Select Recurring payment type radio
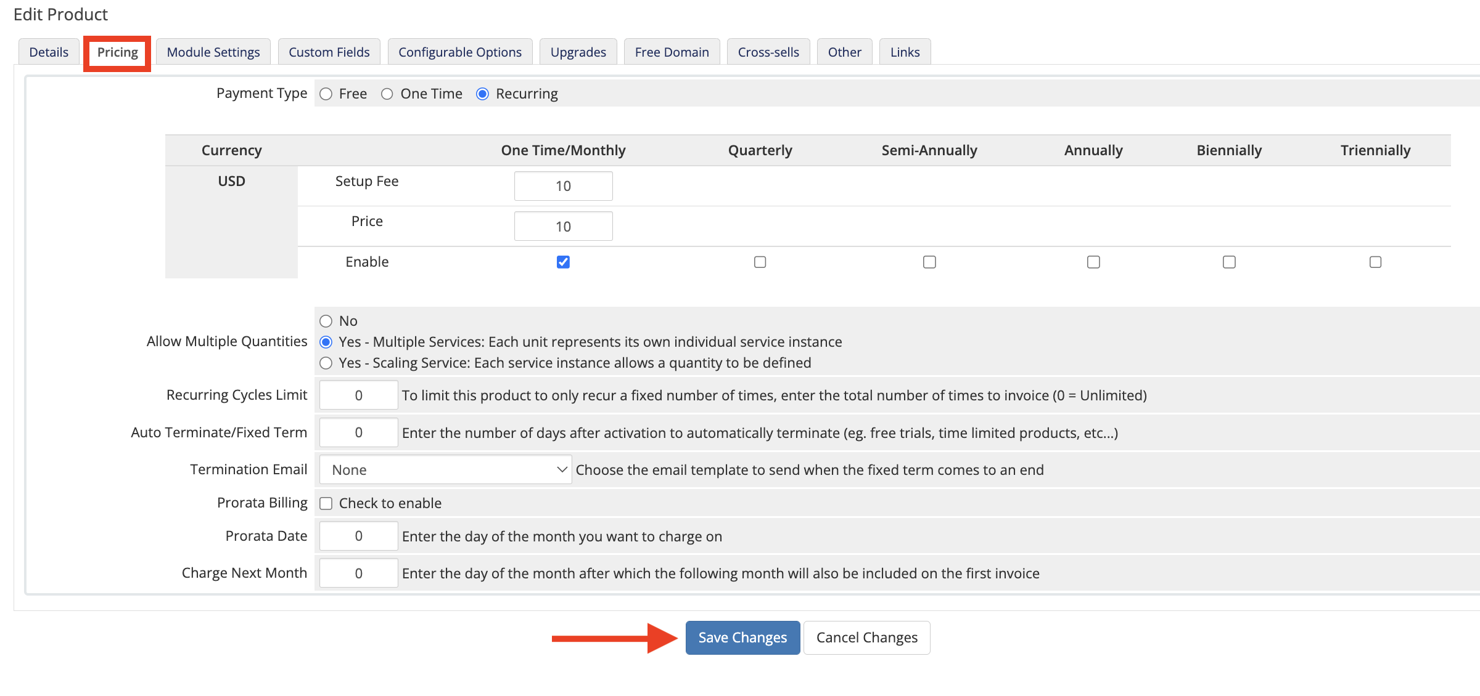This screenshot has height=696, width=1480. click(x=482, y=94)
